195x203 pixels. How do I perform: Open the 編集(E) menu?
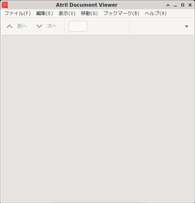click(x=44, y=13)
